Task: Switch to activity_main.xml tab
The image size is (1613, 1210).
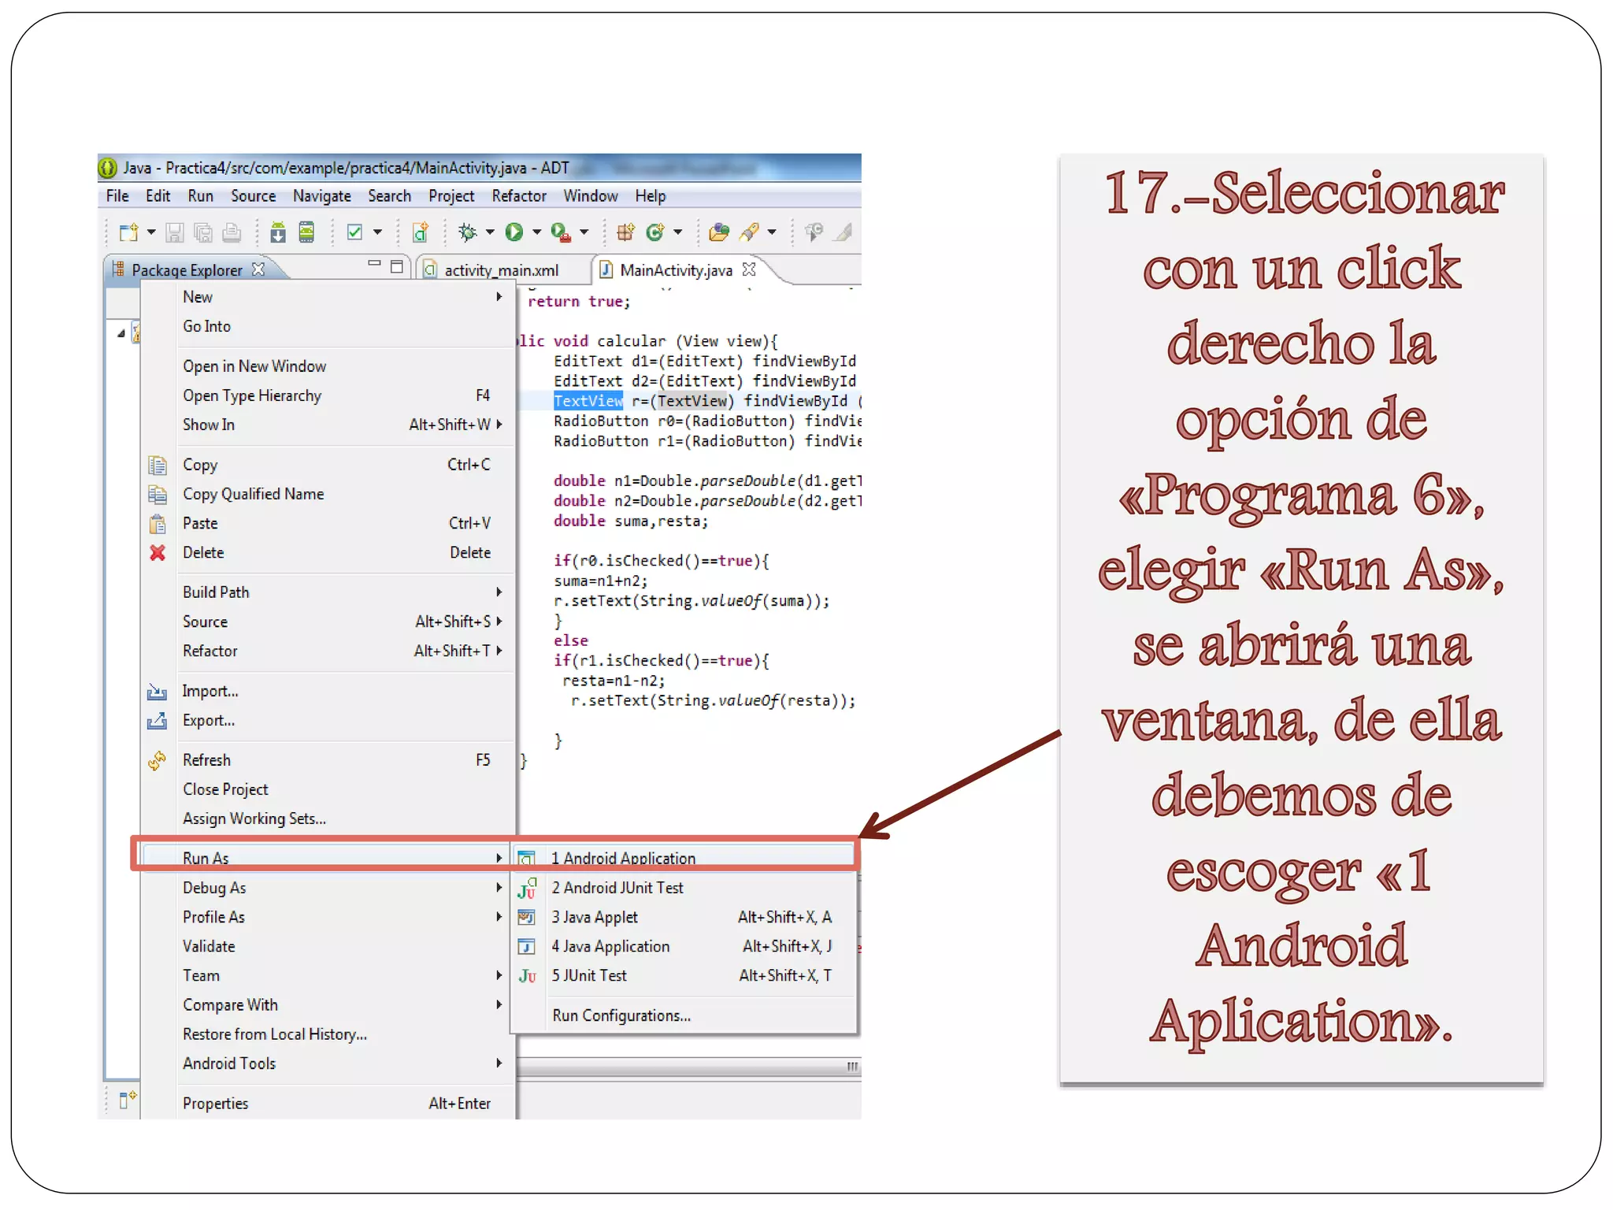Action: (x=501, y=270)
